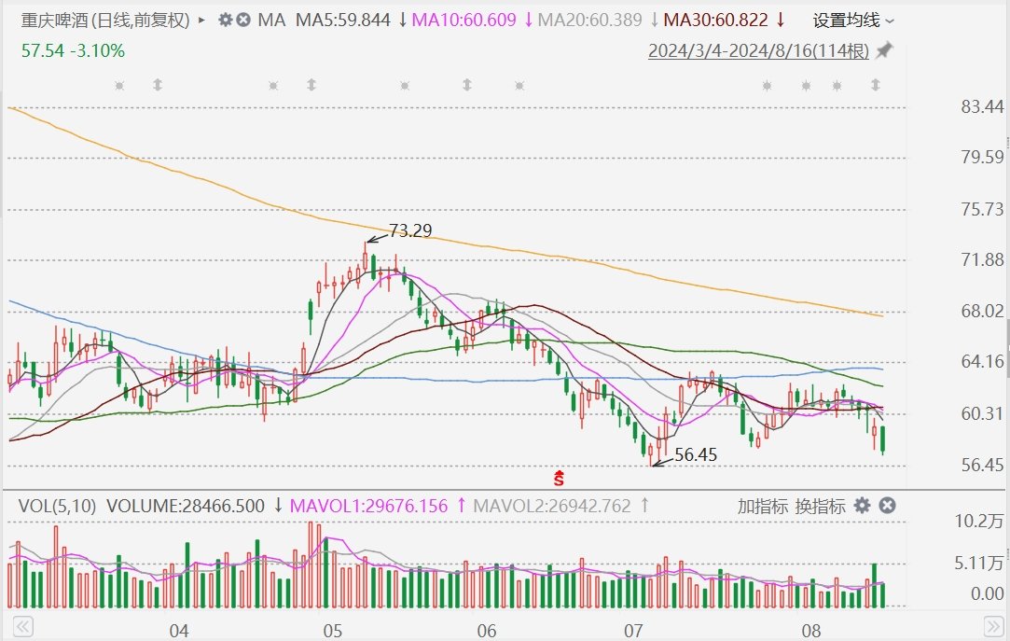Viewport: 1010px width, 641px height.
Task: Pin the date range with the pushpin icon
Action: (884, 50)
